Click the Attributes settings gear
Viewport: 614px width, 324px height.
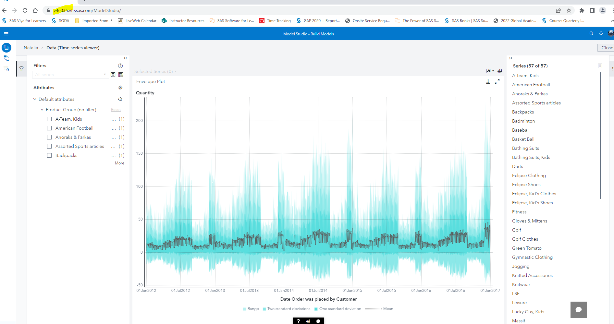pos(120,88)
